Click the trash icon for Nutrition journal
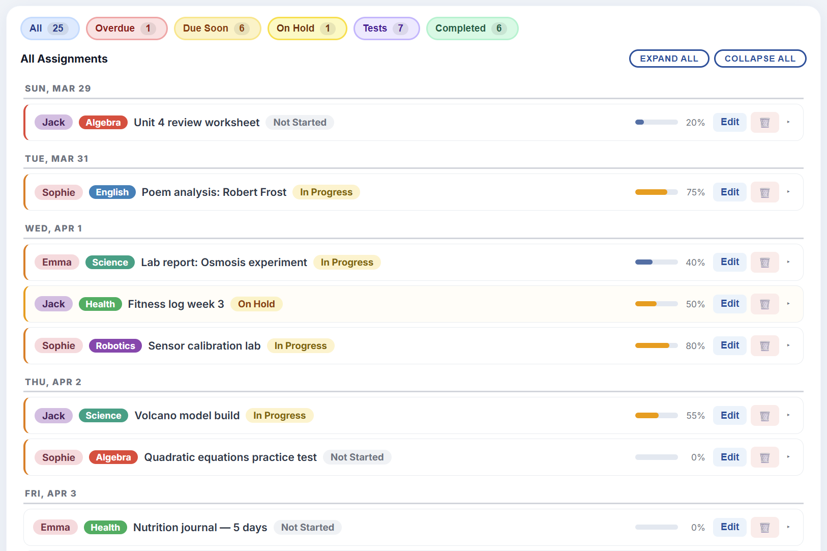Image resolution: width=827 pixels, height=551 pixels. click(x=764, y=527)
